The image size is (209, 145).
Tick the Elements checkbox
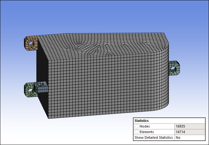[x=136, y=132]
